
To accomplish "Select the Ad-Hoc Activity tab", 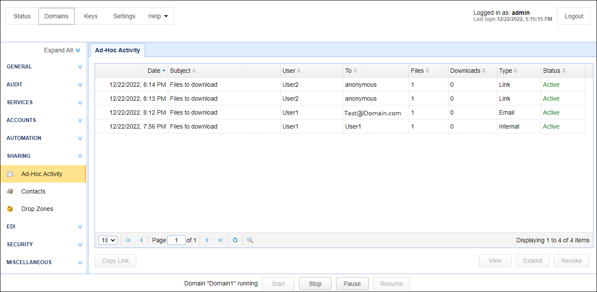I will 118,50.
